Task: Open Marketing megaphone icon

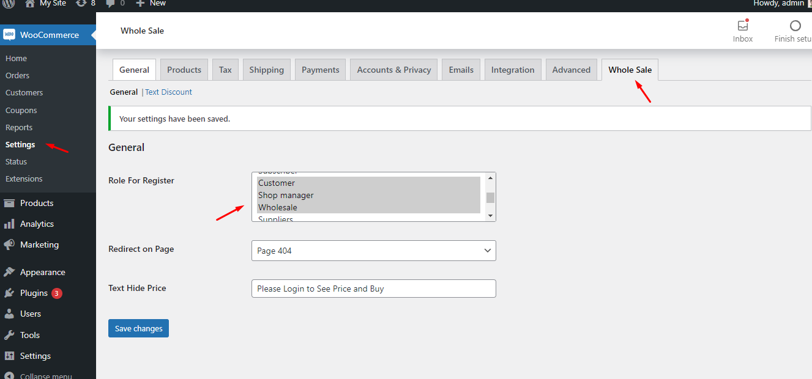Action: (x=9, y=245)
